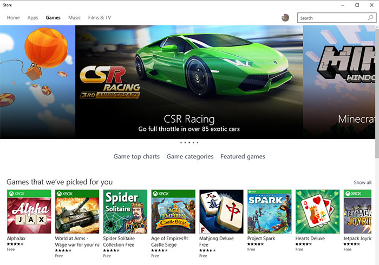Focus the Search input field
The height and width of the screenshot is (265, 379).
tap(334, 18)
